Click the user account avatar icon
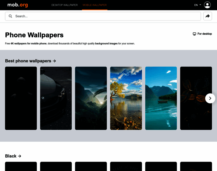This screenshot has width=217, height=171. click(207, 5)
